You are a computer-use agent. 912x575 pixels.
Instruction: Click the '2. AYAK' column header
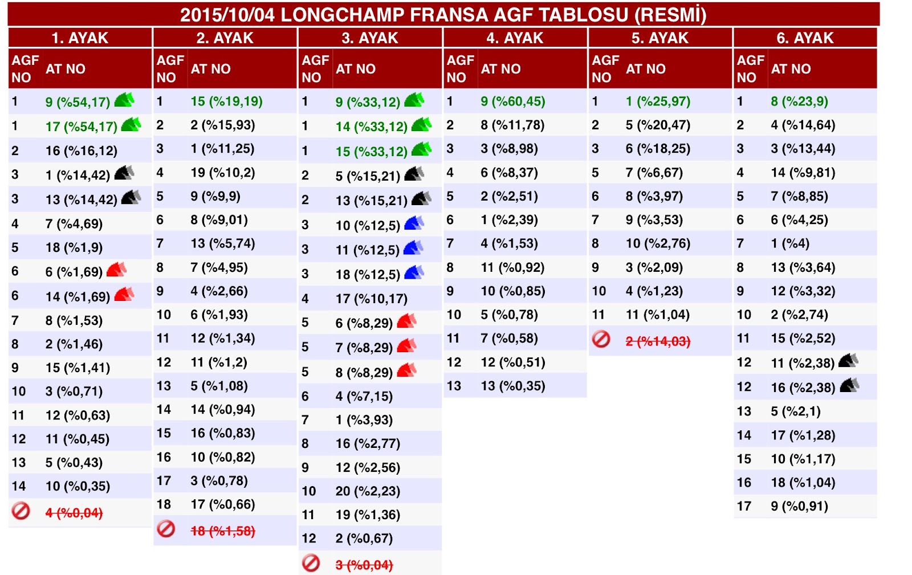(225, 38)
